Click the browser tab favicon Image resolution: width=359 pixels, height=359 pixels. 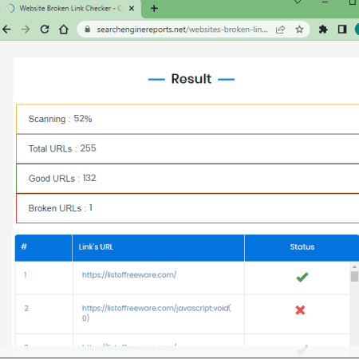10,9
